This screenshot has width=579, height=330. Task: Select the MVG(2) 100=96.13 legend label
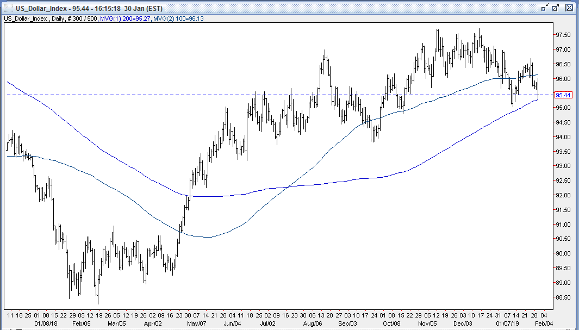pyautogui.click(x=178, y=18)
